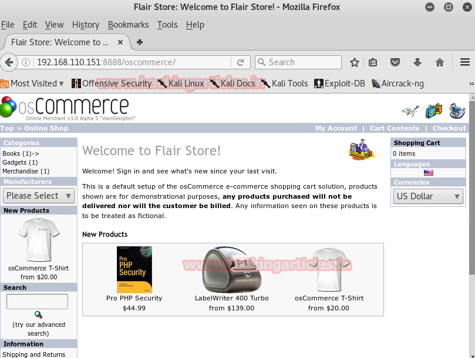Image resolution: width=475 pixels, height=358 pixels.
Task: Click the My Account header icon
Action: point(410,111)
